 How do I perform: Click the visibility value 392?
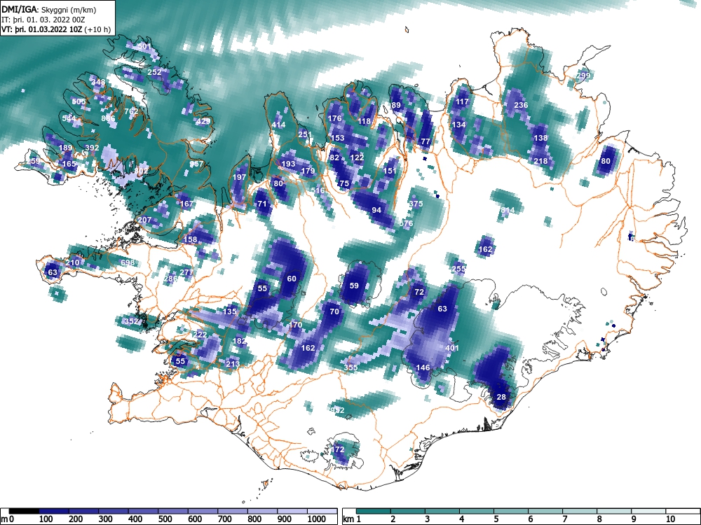coord(92,148)
